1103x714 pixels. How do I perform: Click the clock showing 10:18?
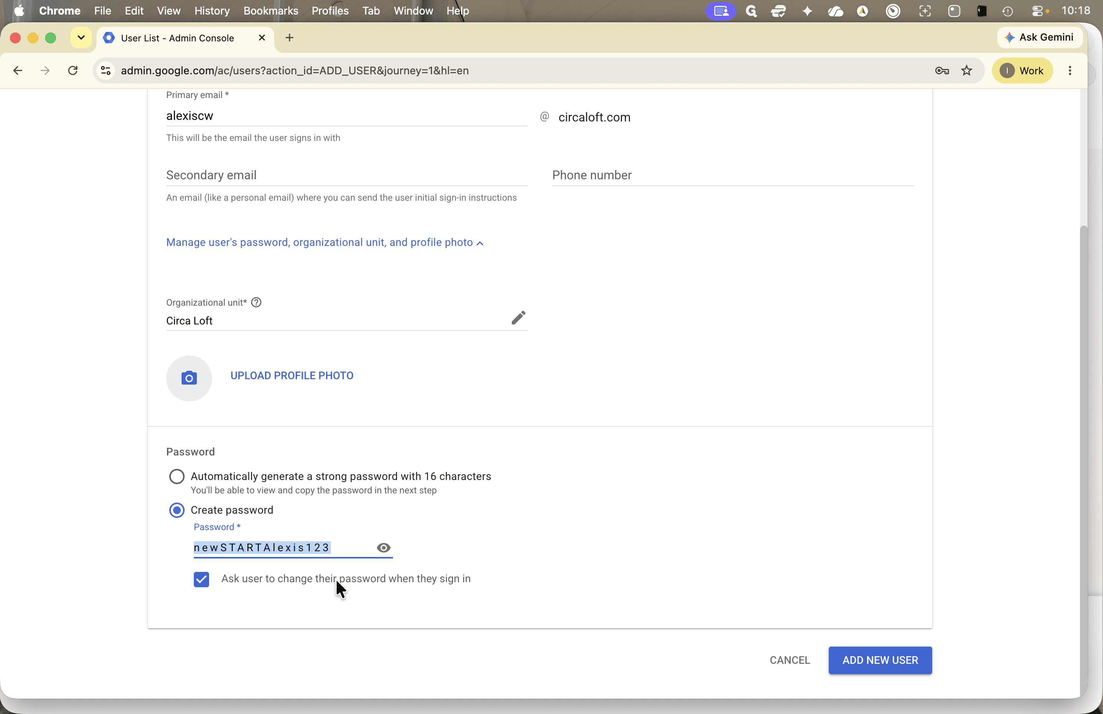point(1076,11)
